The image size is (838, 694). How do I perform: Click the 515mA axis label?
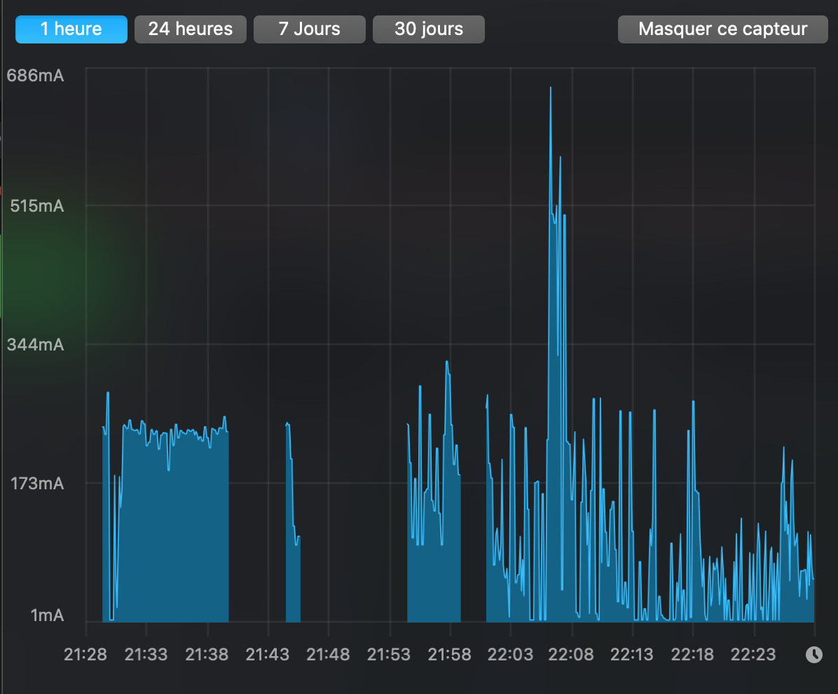[x=37, y=206]
